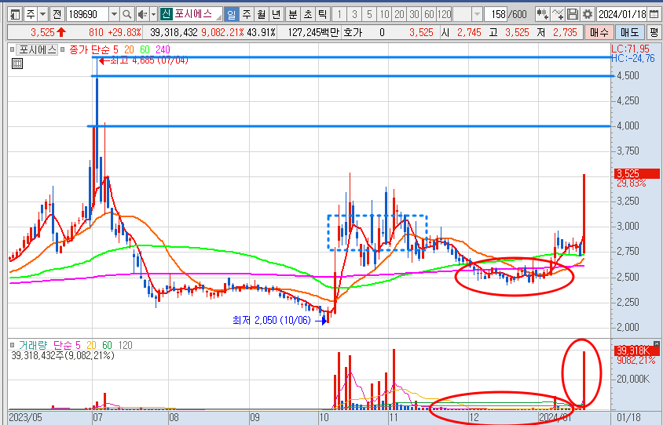This screenshot has width=663, height=425.
Task: Toggle the 종가 단순 moving average box
Action: tap(63, 50)
